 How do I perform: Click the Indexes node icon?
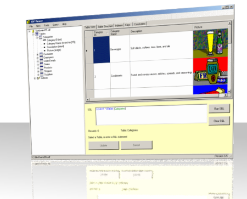click(38, 78)
